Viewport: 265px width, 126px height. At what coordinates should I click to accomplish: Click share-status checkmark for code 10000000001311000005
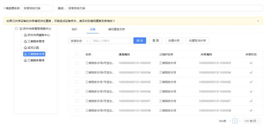click(x=251, y=82)
